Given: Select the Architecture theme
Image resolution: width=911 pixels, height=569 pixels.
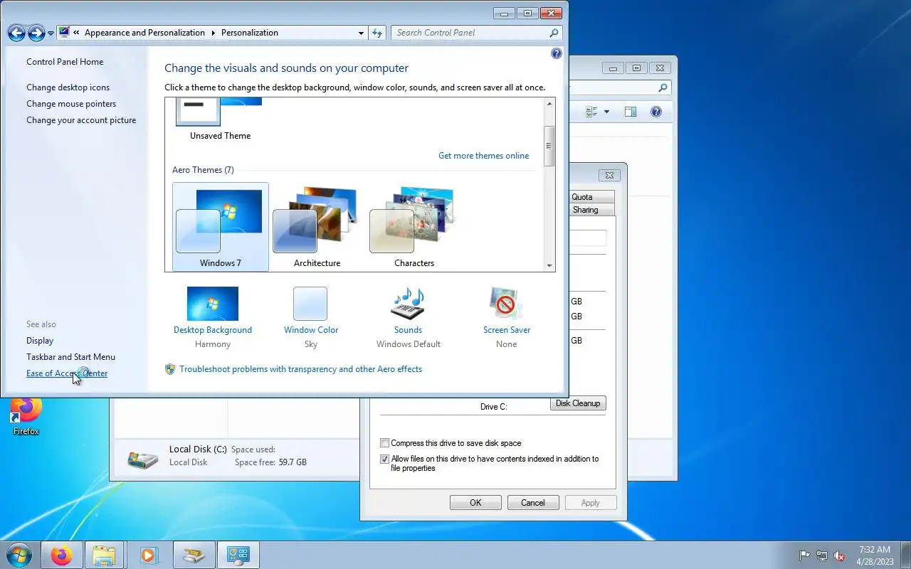Looking at the screenshot, I should [x=317, y=227].
